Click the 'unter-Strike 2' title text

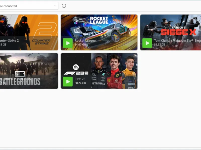(9, 40)
